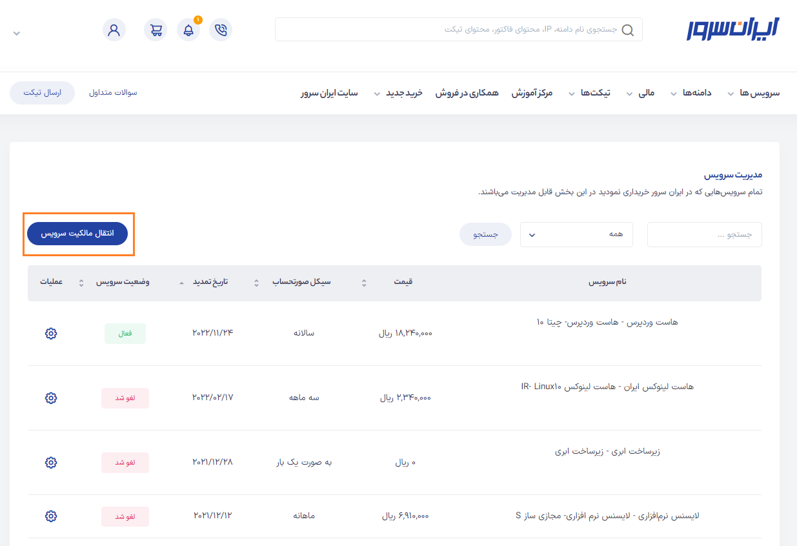Click the gear icon for Linux hosting row
This screenshot has height=546, width=797.
[51, 398]
